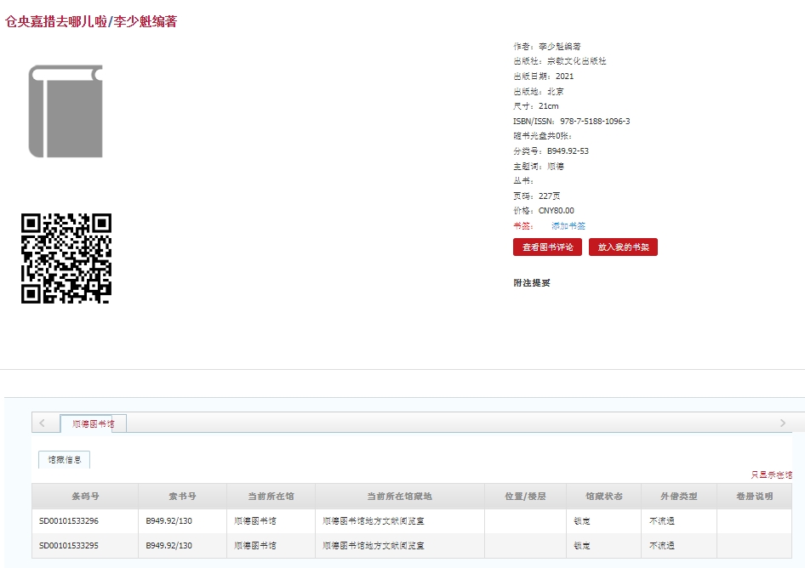Click barcode SD00101533296
805x568 pixels.
(x=69, y=520)
